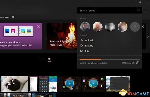Image resolution: width=150 pixels, height=97 pixels.
Task: Show more people with the arrow circle
Action: 135,27
